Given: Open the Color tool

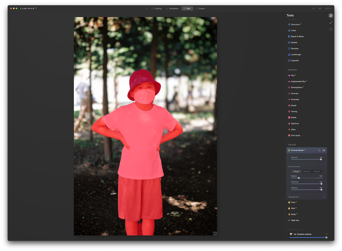Looking at the screenshot, I should (292, 30).
